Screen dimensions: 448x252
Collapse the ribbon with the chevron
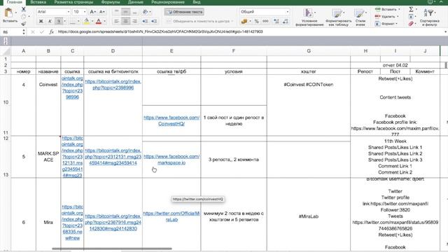442,2
